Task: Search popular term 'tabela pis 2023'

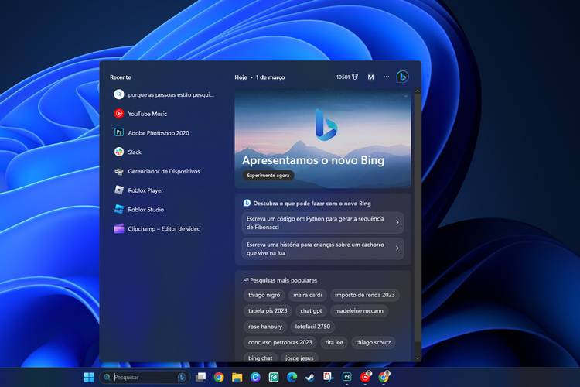Action: [268, 310]
